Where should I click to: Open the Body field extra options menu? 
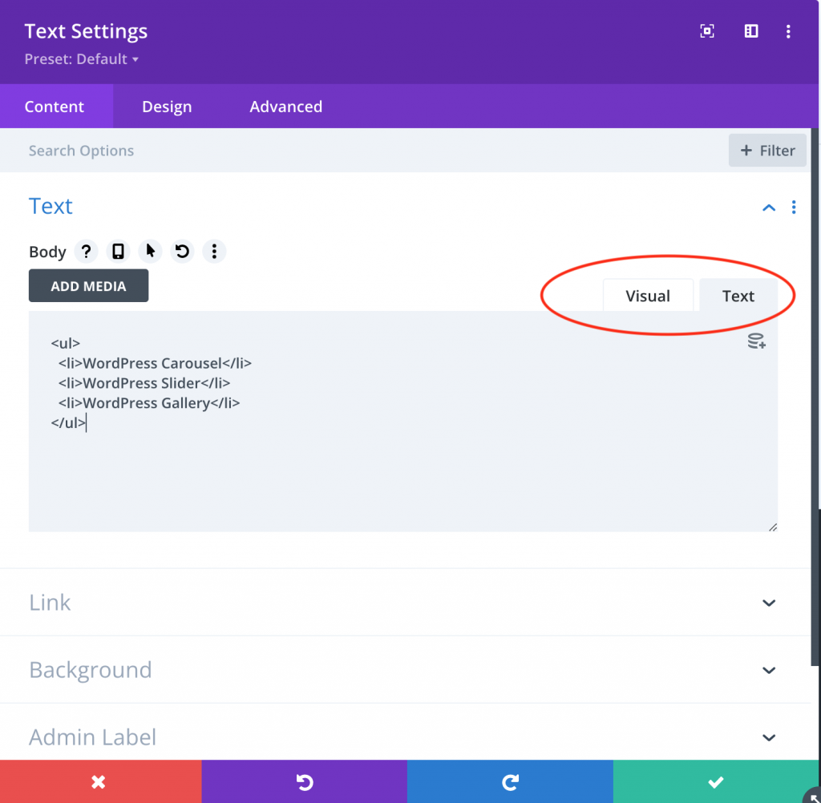pos(214,251)
